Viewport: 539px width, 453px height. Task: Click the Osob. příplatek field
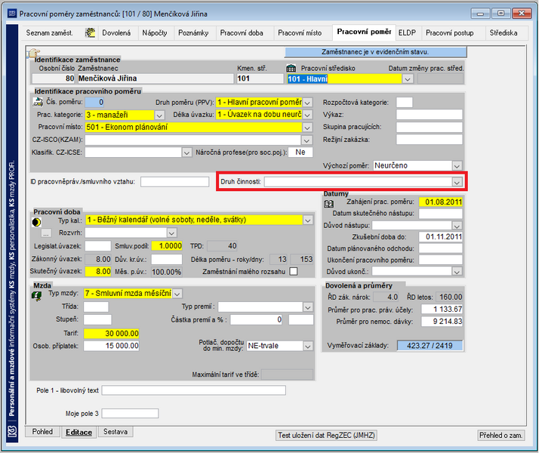tap(112, 346)
